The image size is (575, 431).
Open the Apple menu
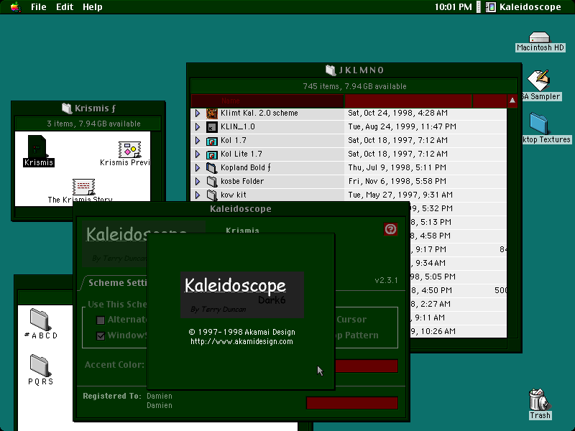click(x=15, y=7)
